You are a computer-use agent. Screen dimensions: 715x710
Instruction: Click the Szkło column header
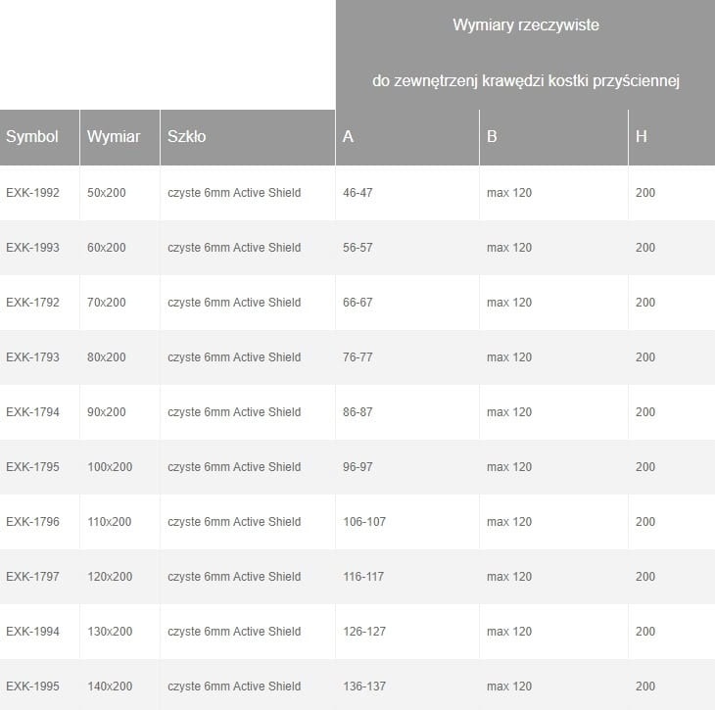click(187, 137)
